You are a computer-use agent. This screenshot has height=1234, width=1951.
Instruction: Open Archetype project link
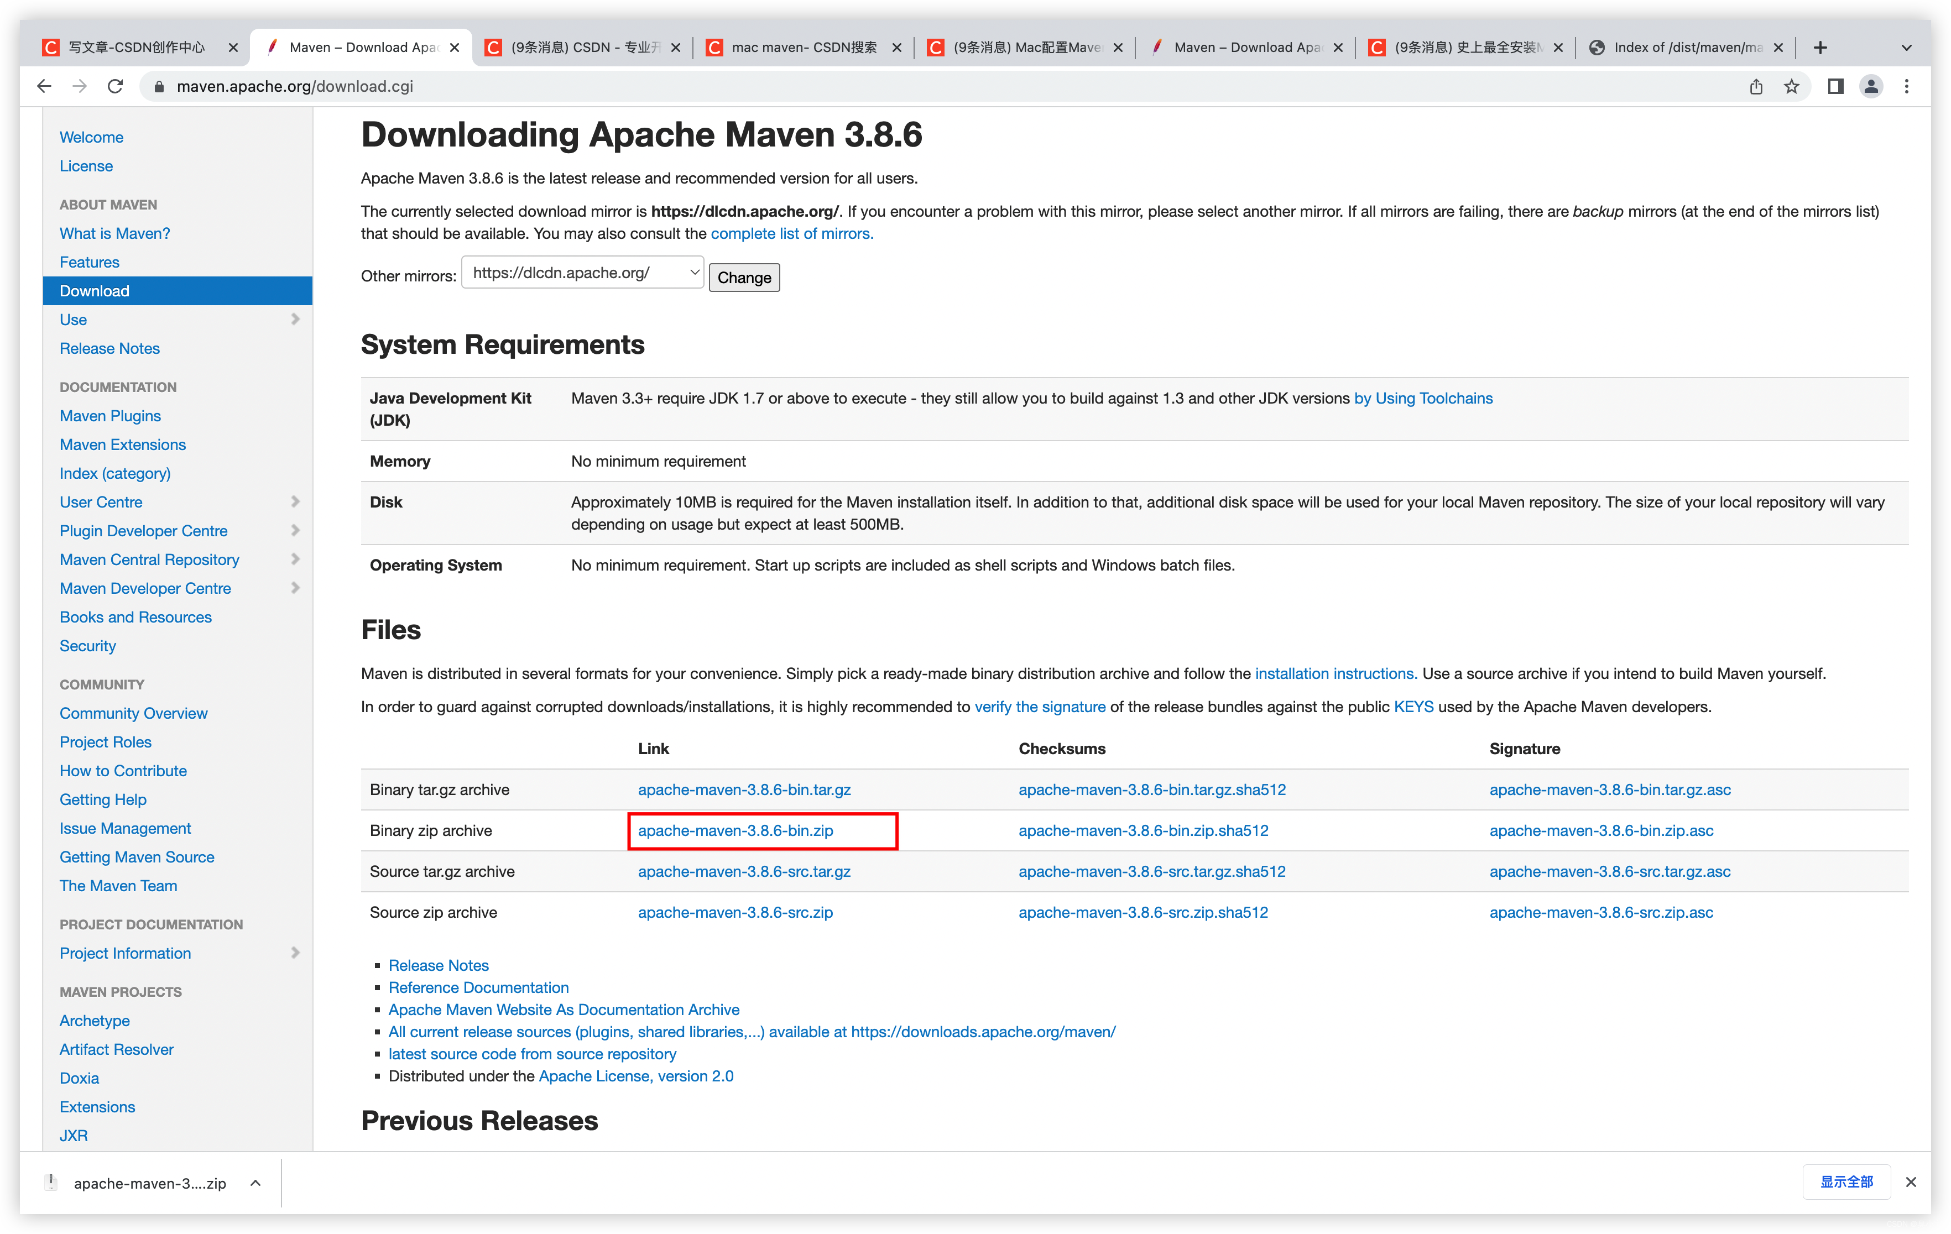coord(95,1021)
